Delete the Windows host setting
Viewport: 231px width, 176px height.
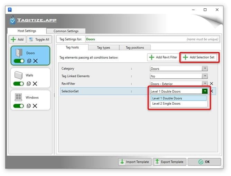tap(35, 106)
